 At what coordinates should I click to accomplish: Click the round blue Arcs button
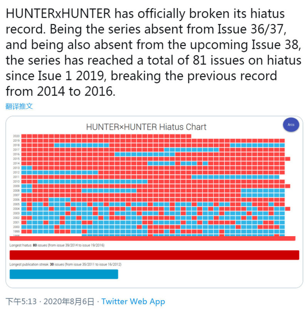tap(291, 124)
